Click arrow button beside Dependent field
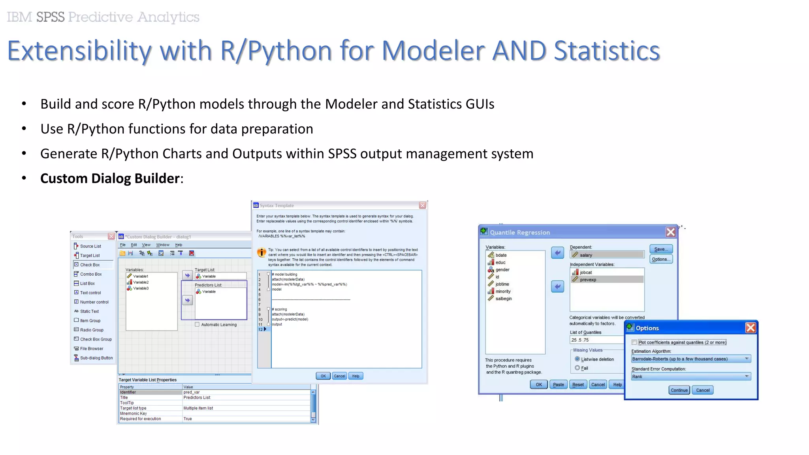This screenshot has width=809, height=455. point(557,253)
